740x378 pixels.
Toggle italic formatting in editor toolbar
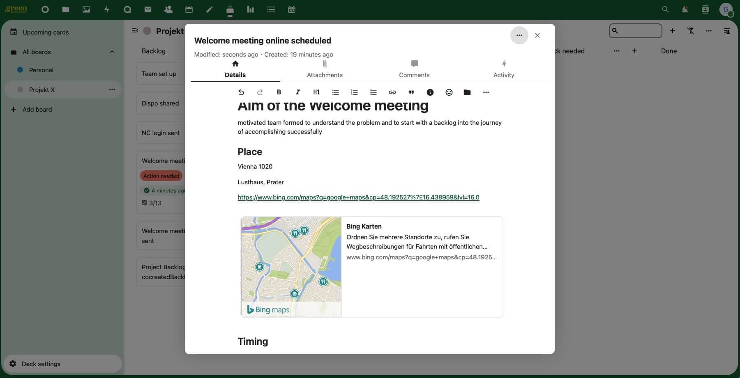[x=297, y=92]
